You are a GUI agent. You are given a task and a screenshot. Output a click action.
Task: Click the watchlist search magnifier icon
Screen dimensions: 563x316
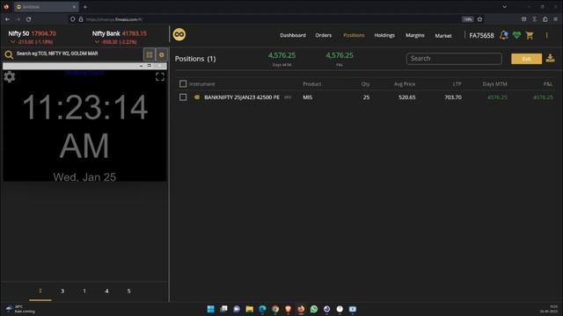[9, 54]
